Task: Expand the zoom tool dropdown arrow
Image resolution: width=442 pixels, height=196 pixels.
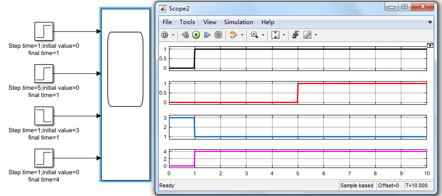Action: tap(263, 35)
